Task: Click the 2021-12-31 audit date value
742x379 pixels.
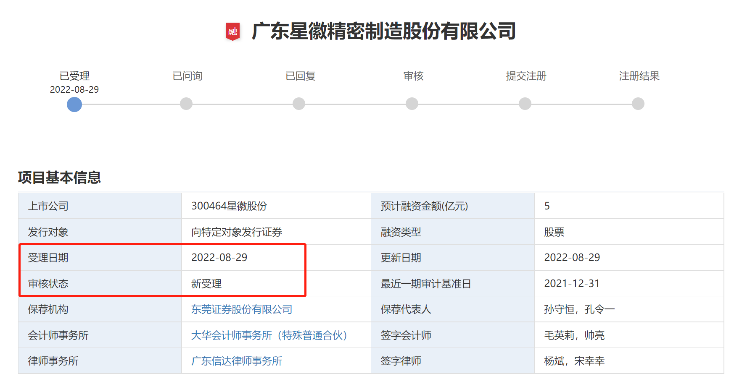Action: (572, 284)
